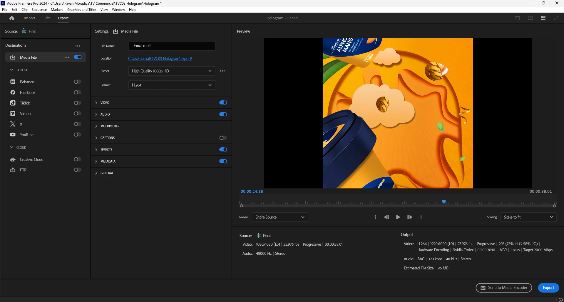Screen dimensions: 564x302
Task: Open the Scaling dropdown
Action: [528, 217]
